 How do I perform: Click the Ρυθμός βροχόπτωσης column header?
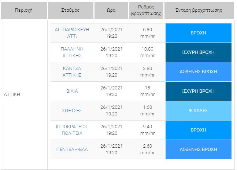145,10
